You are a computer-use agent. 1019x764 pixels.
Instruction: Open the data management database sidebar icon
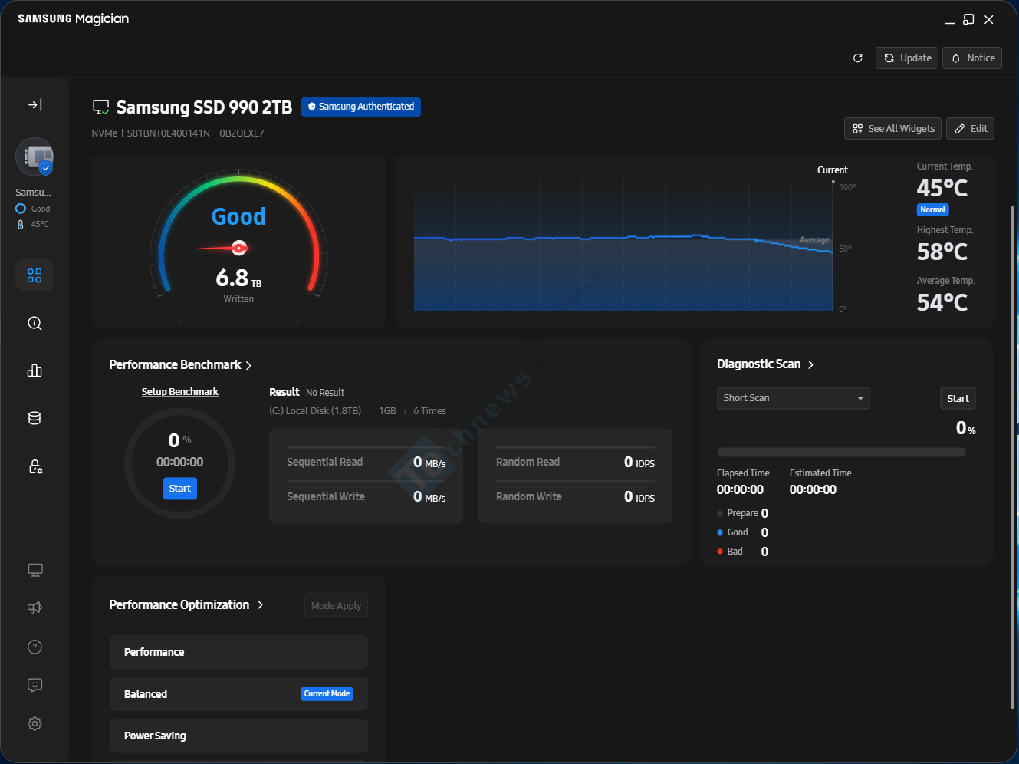[35, 418]
